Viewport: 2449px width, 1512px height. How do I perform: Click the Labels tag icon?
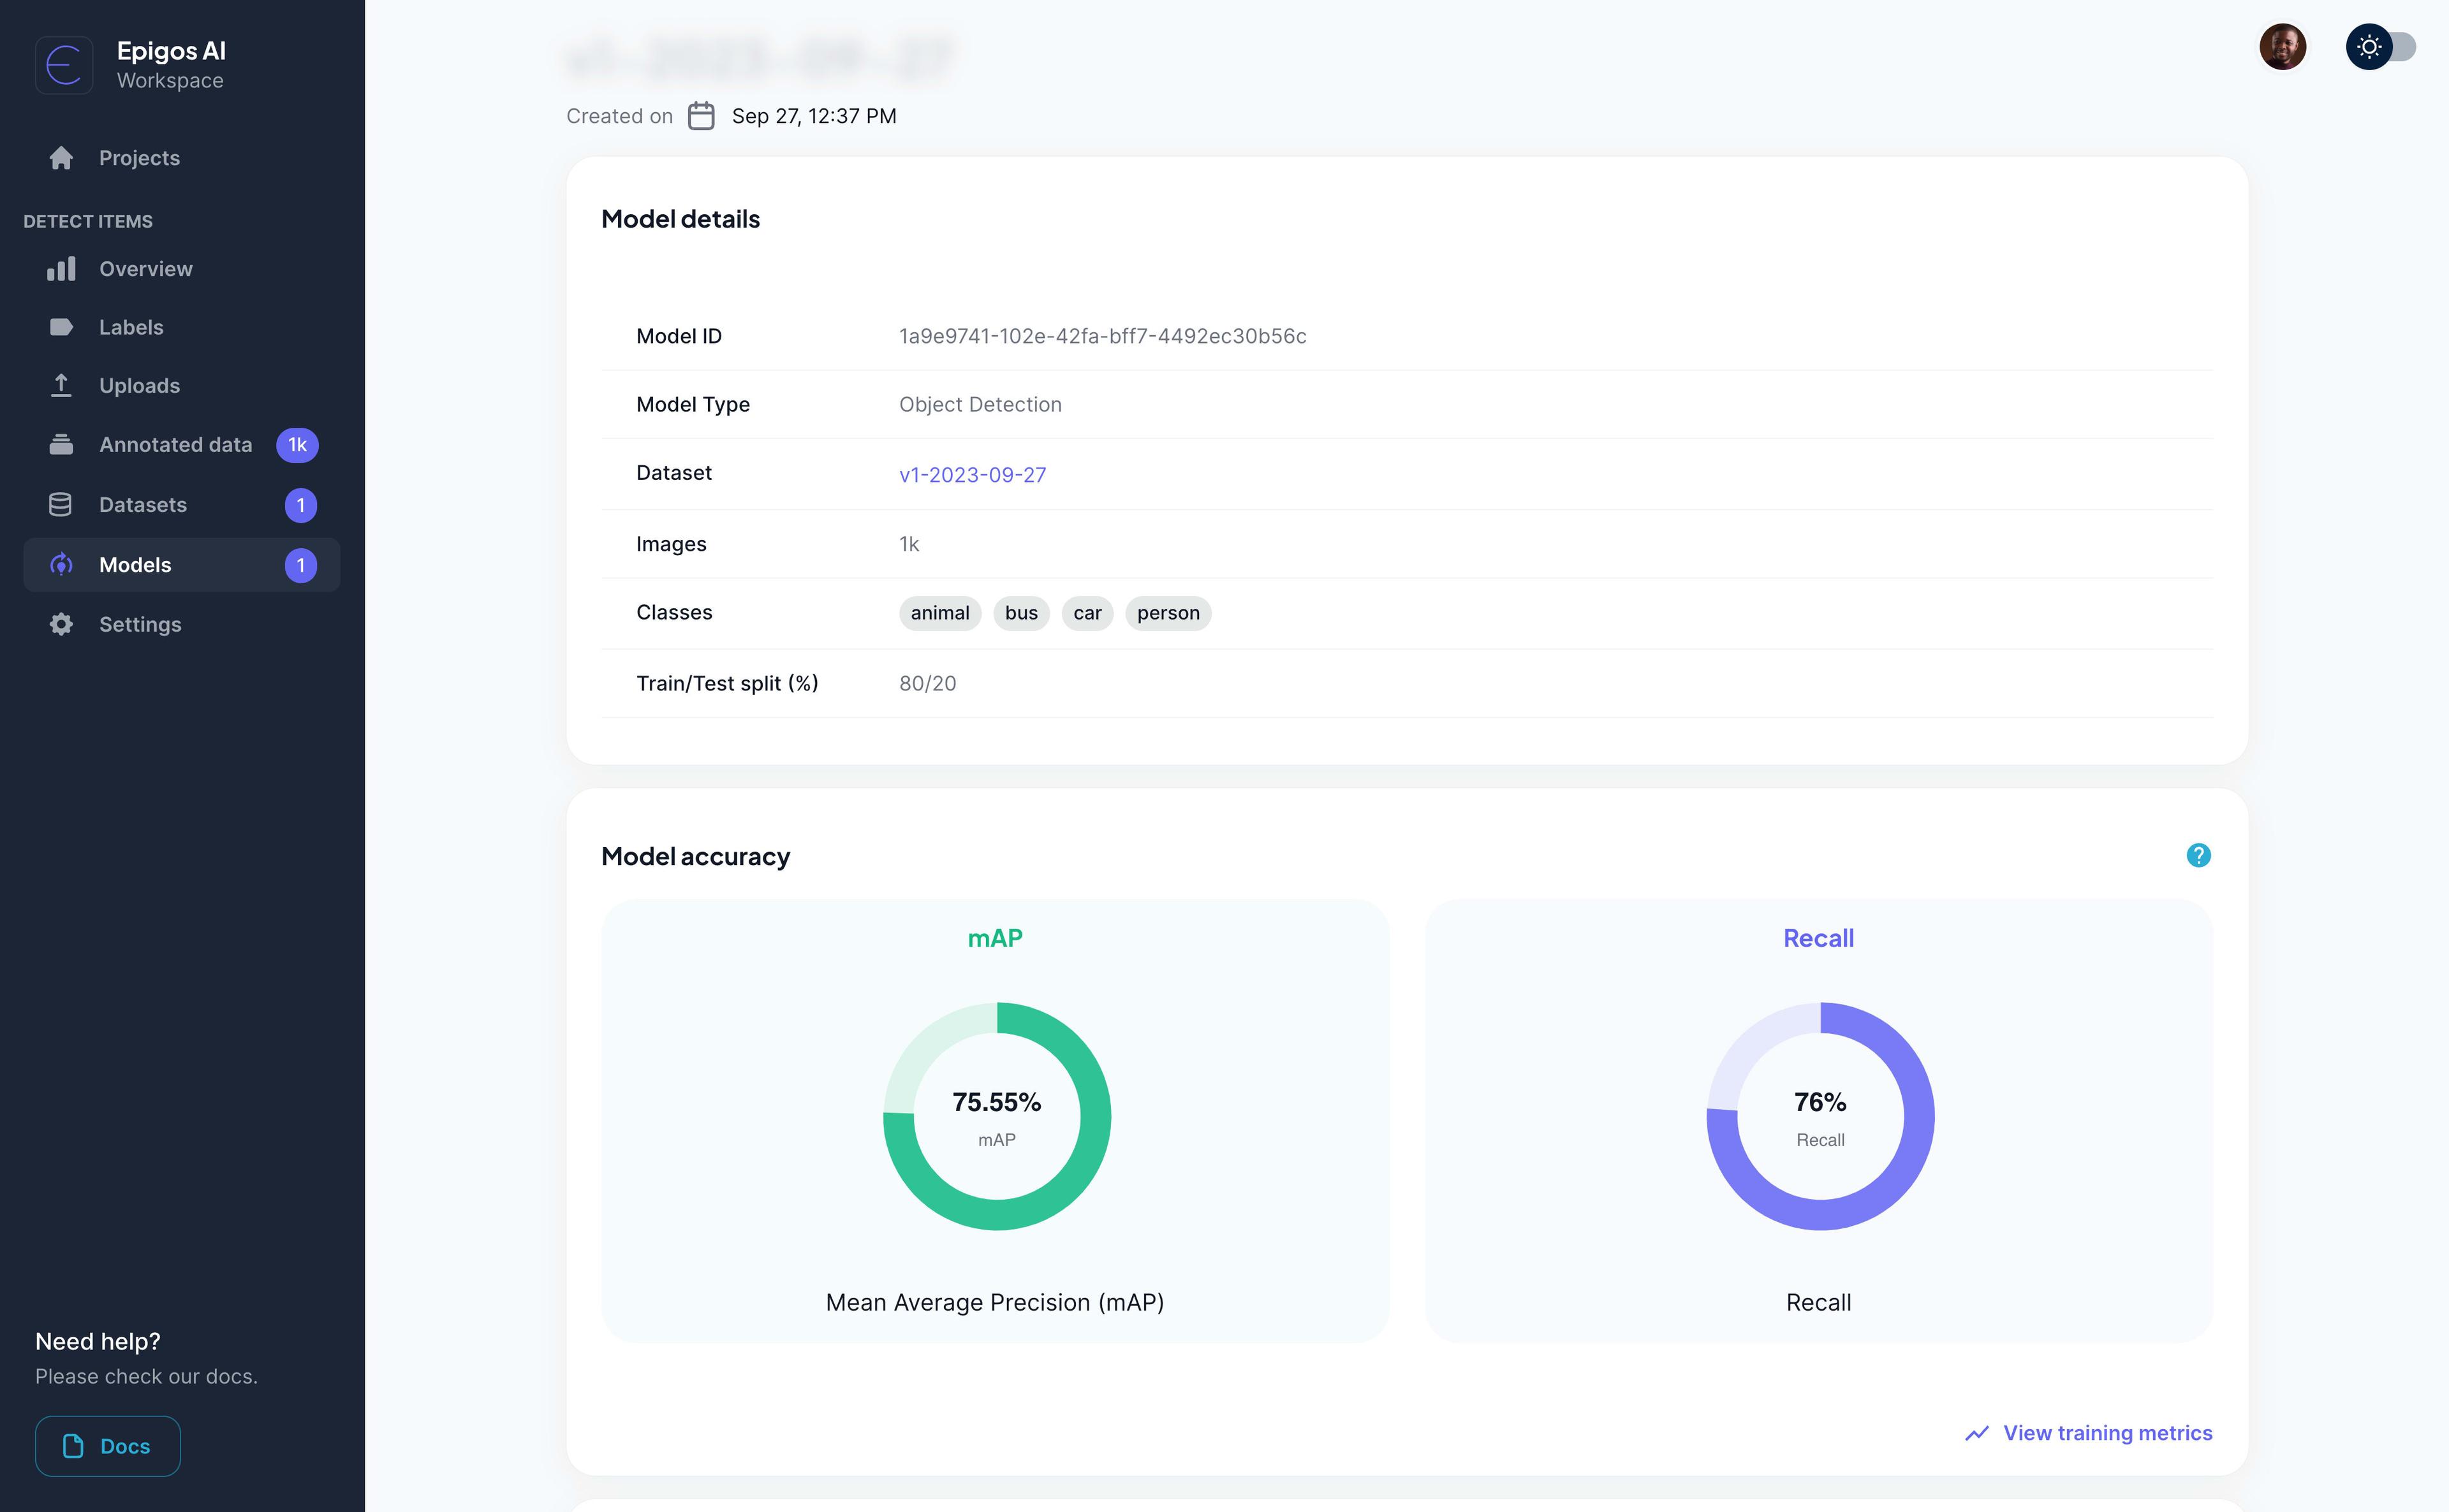coord(61,327)
